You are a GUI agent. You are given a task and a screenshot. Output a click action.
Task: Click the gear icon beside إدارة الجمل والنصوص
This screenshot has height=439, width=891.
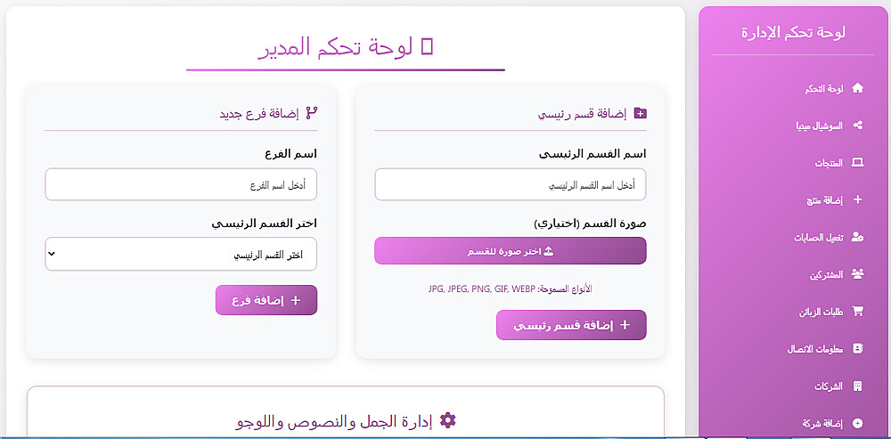[x=447, y=419]
